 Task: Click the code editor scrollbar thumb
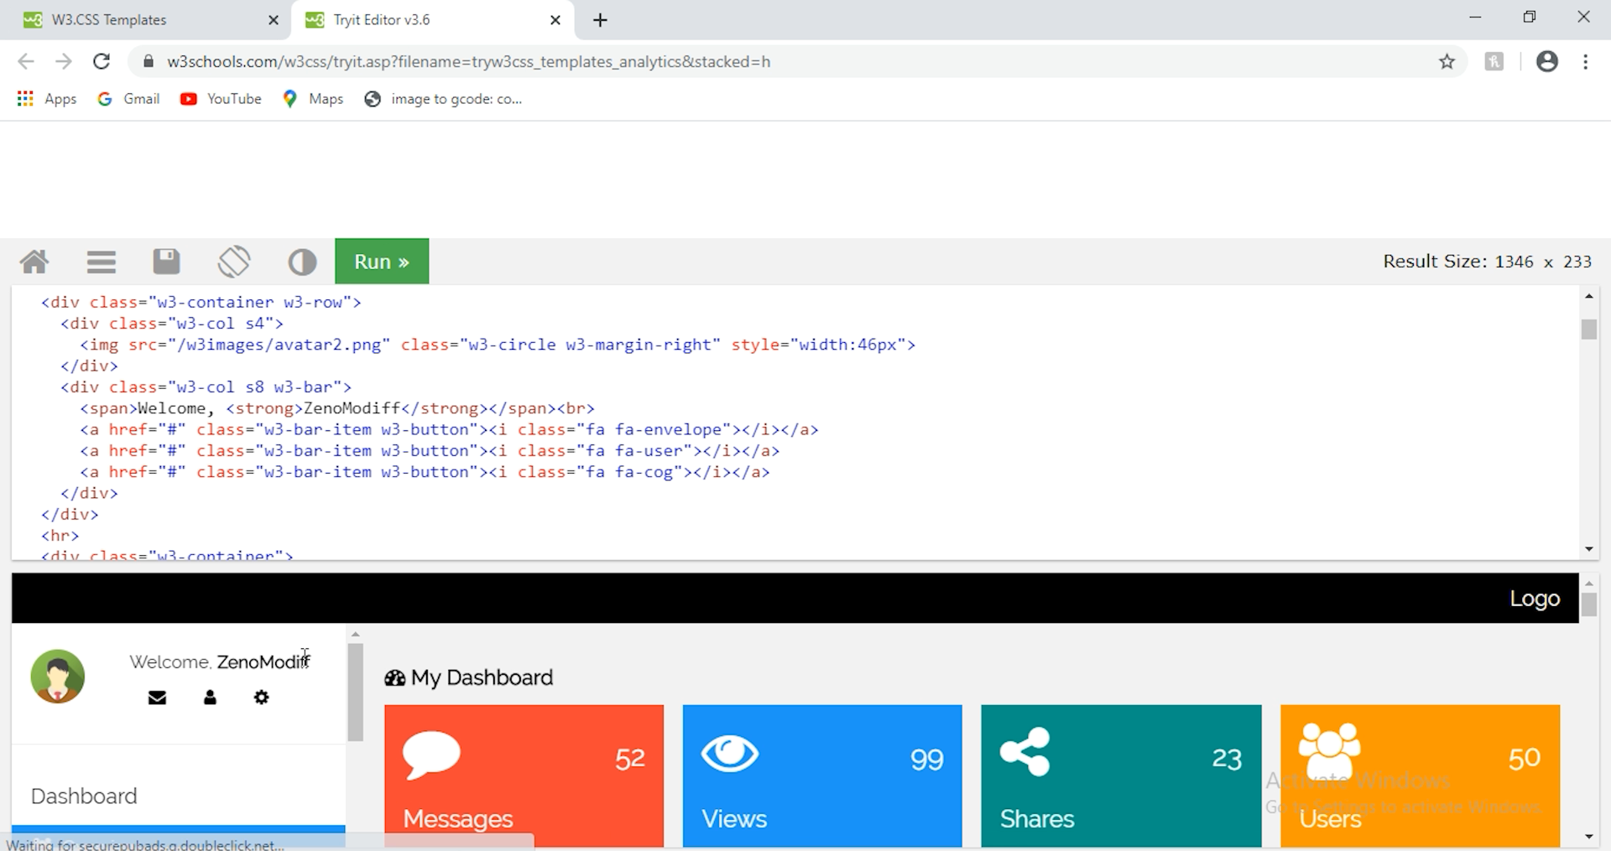[1588, 330]
